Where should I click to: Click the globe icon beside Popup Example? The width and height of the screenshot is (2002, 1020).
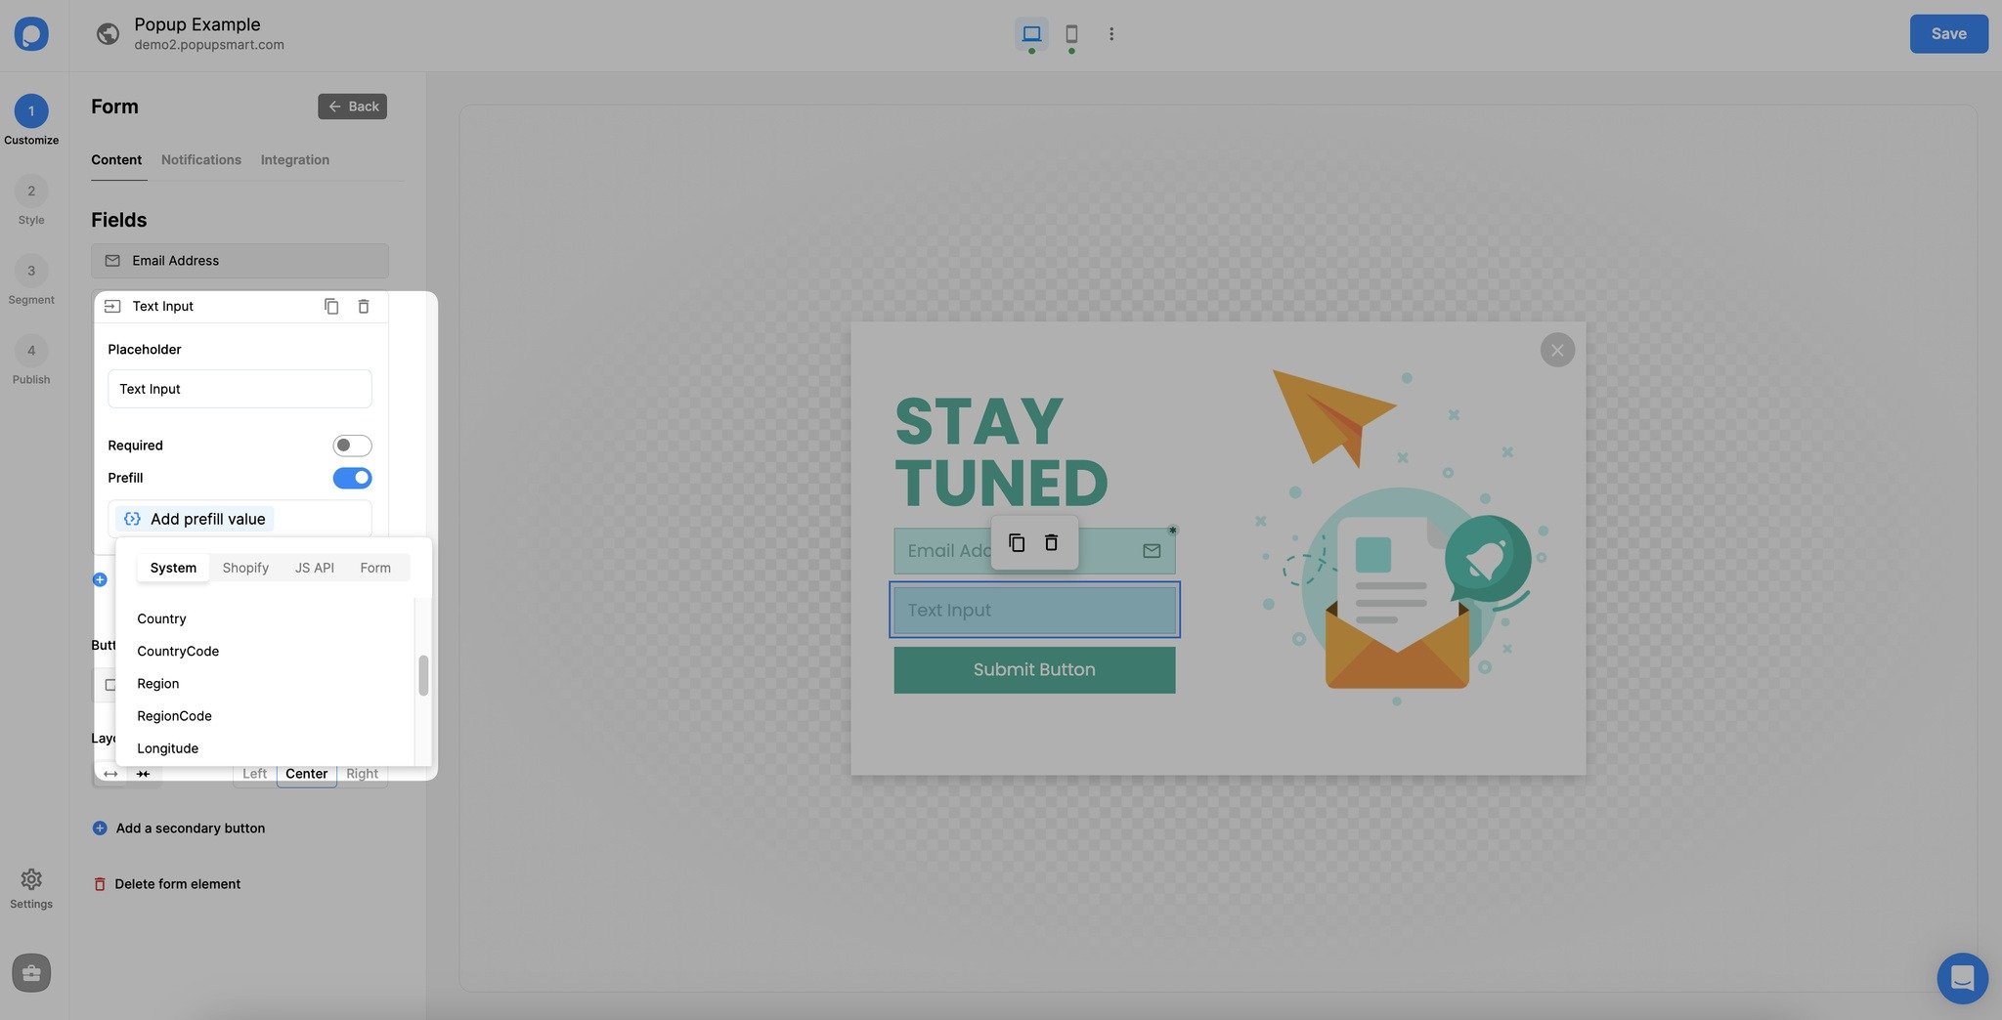(x=109, y=34)
